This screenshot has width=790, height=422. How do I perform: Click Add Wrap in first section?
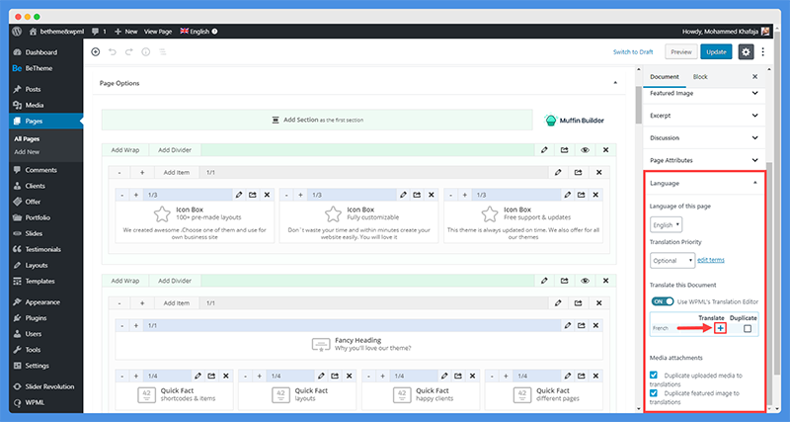(125, 150)
